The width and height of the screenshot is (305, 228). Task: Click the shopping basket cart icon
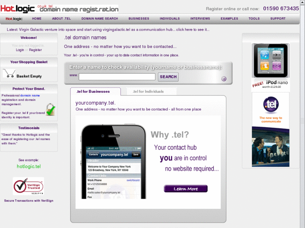pyautogui.click(x=9, y=74)
